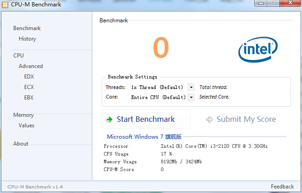The image size is (302, 193).
Task: Open the Feedback link
Action: click(282, 187)
